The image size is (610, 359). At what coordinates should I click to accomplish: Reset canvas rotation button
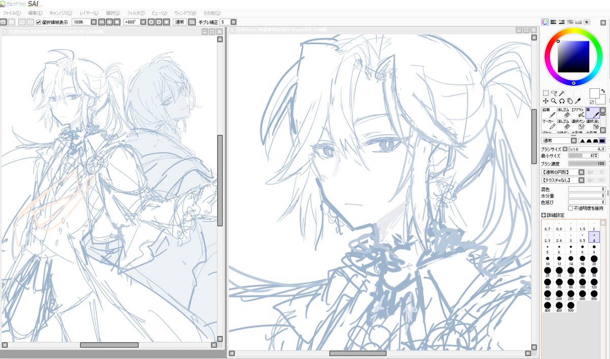(166, 22)
